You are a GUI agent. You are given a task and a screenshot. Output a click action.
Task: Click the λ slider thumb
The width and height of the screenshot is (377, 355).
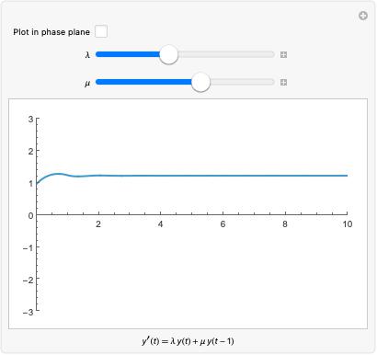click(168, 54)
